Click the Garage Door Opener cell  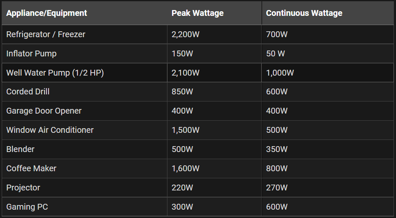(85, 111)
